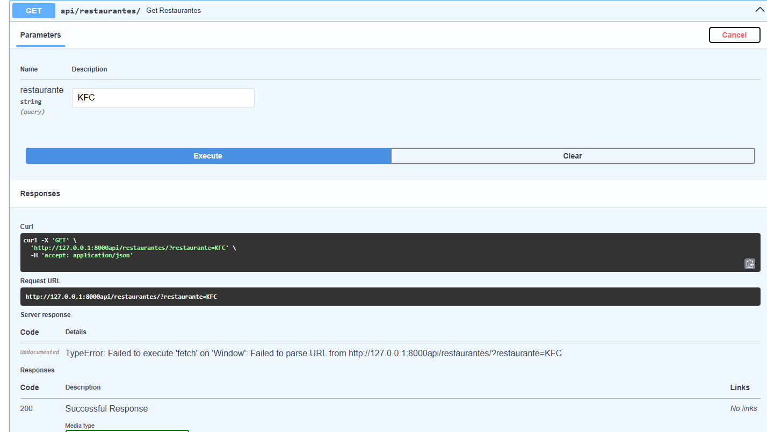Click the Get Restaurantes summary text
The height and width of the screenshot is (432, 767).
click(173, 11)
